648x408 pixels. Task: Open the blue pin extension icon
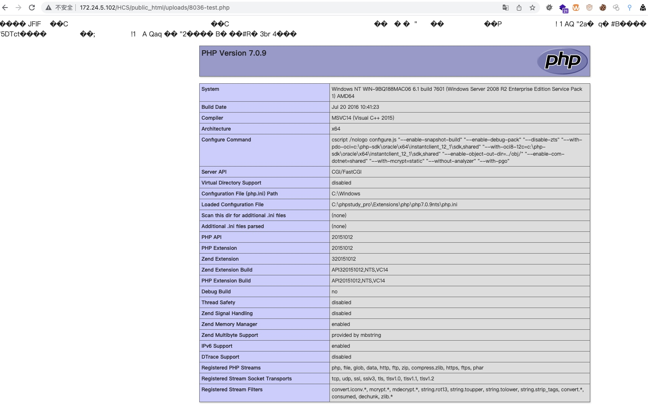tap(630, 8)
